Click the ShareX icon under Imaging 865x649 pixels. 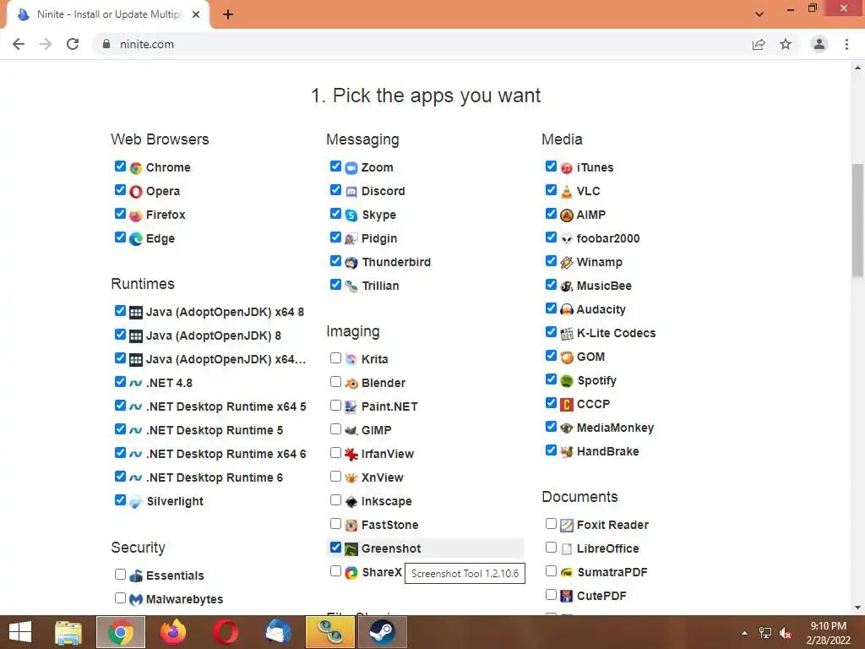(x=351, y=573)
